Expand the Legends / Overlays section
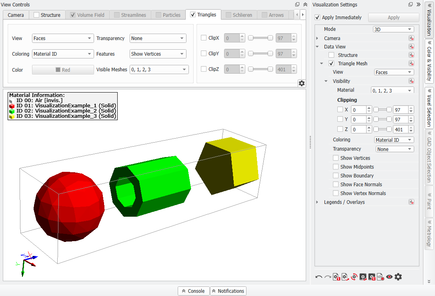Viewport: 435px width, 296px height. pos(317,202)
